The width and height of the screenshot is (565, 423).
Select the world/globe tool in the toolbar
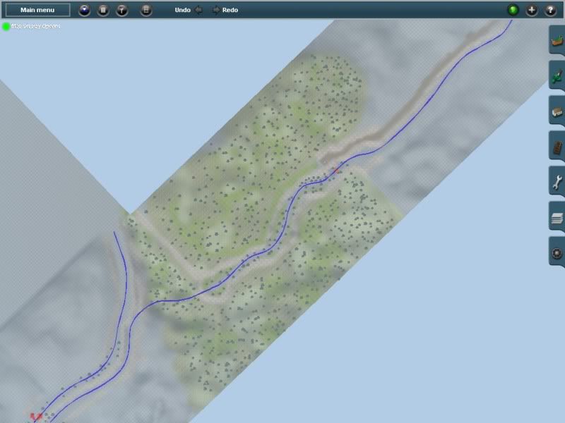tap(83, 10)
